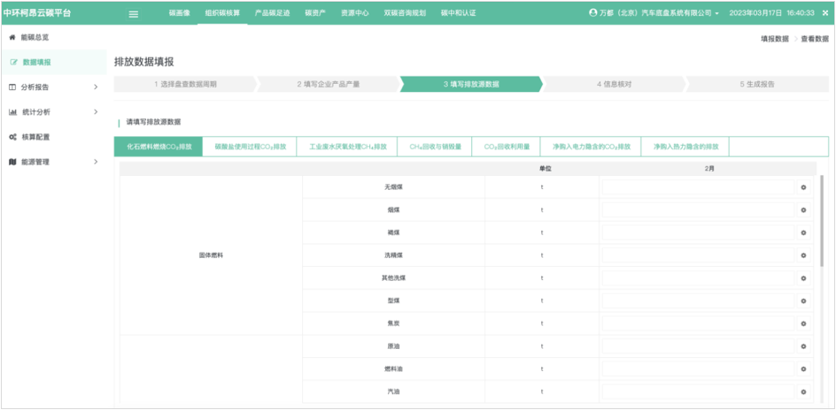Click the 焦炭 2月 input field
The height and width of the screenshot is (410, 836).
[x=698, y=323]
